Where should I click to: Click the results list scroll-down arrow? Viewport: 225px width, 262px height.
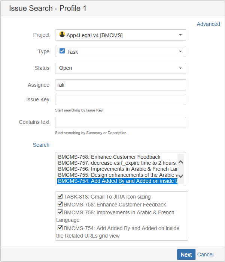point(181,176)
